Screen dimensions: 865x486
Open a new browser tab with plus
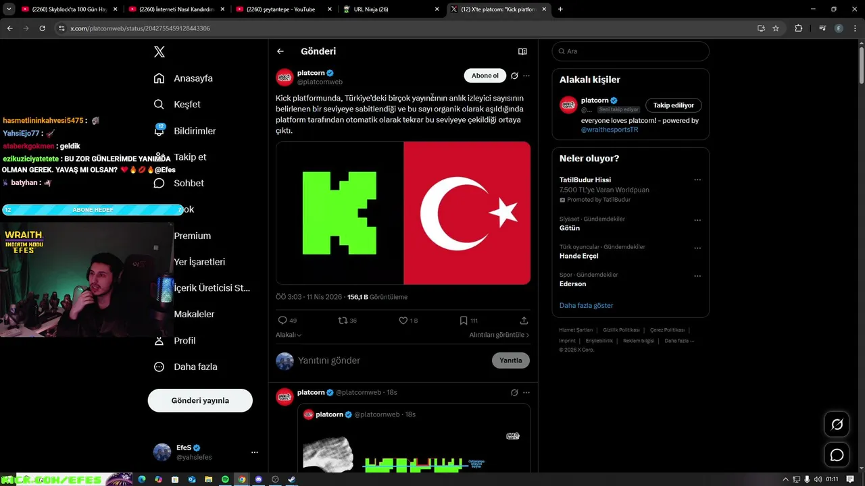(560, 9)
